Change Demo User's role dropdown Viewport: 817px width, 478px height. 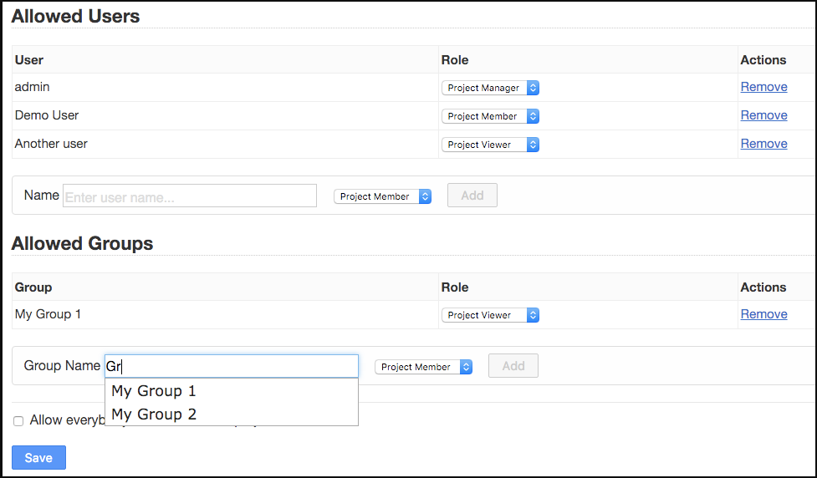[490, 116]
